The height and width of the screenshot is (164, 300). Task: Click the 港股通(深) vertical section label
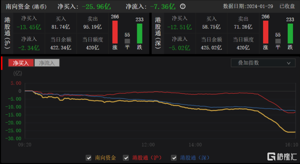(x=158, y=33)
